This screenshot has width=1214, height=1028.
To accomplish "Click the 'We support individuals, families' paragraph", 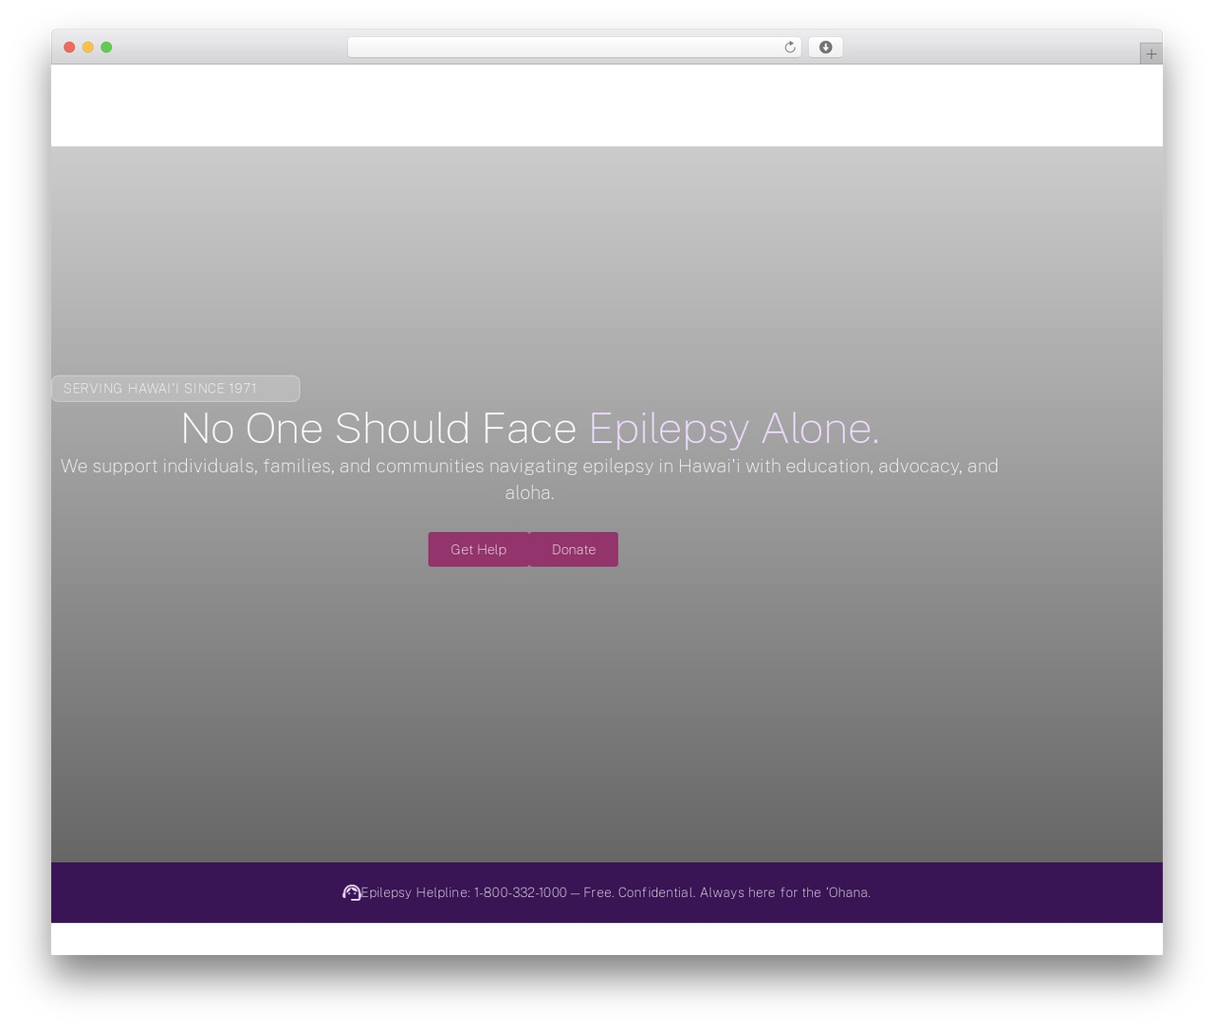I will point(529,479).
